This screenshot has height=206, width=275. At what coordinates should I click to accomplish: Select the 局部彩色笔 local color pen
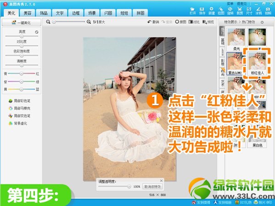pos(19,101)
